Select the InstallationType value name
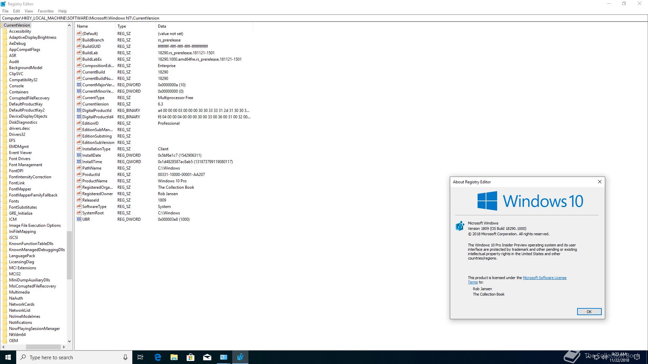This screenshot has height=364, width=648. [96, 149]
